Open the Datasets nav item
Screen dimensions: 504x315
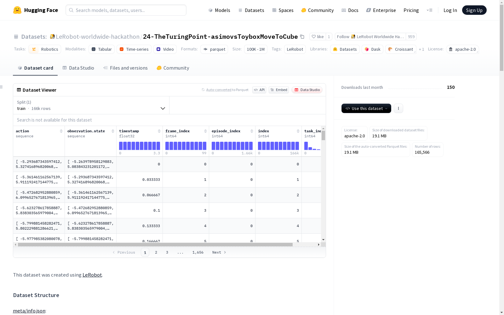point(251,10)
